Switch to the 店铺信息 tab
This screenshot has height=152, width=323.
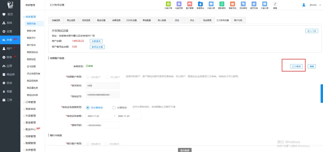tap(56, 20)
